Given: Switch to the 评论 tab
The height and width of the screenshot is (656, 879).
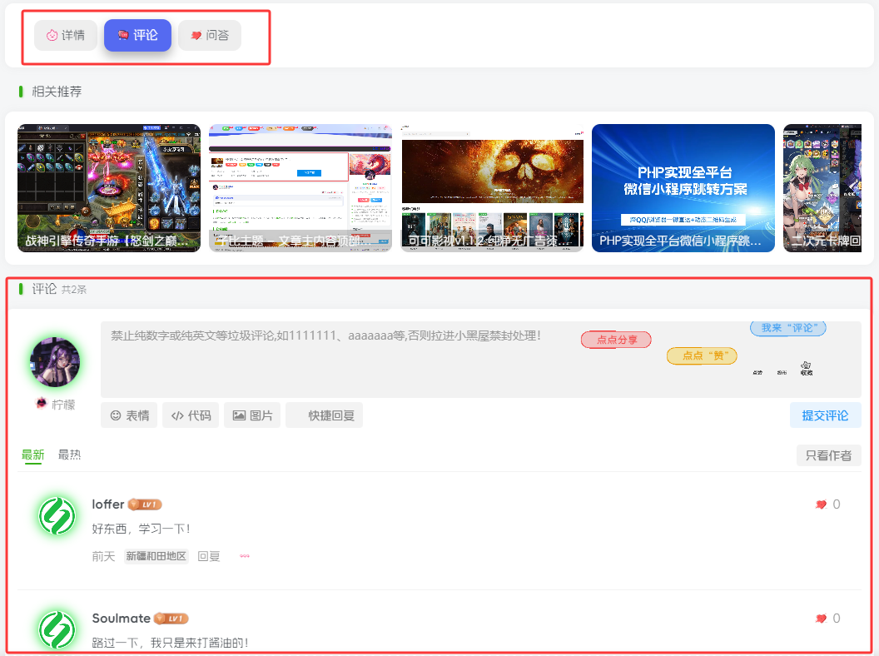Looking at the screenshot, I should pyautogui.click(x=137, y=35).
